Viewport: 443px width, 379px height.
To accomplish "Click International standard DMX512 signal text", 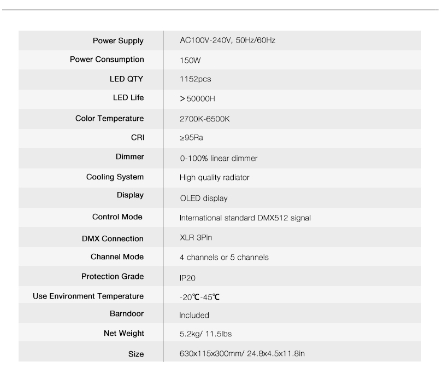I will tap(245, 218).
